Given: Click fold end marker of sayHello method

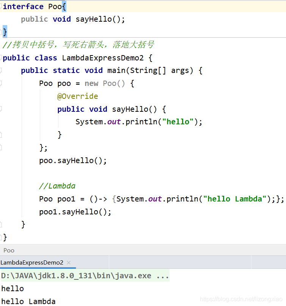Looking at the screenshot, I should pos(1,135).
